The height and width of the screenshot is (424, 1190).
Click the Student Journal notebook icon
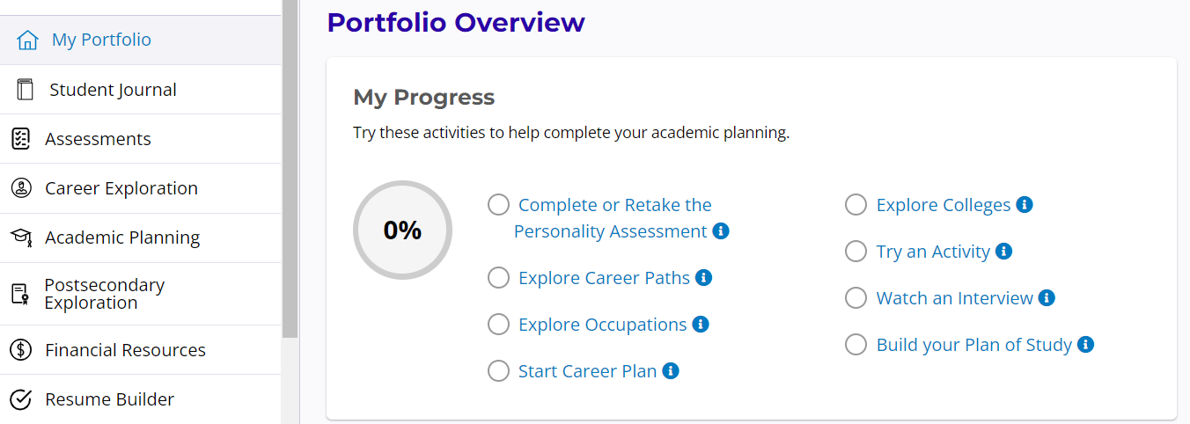pyautogui.click(x=25, y=90)
